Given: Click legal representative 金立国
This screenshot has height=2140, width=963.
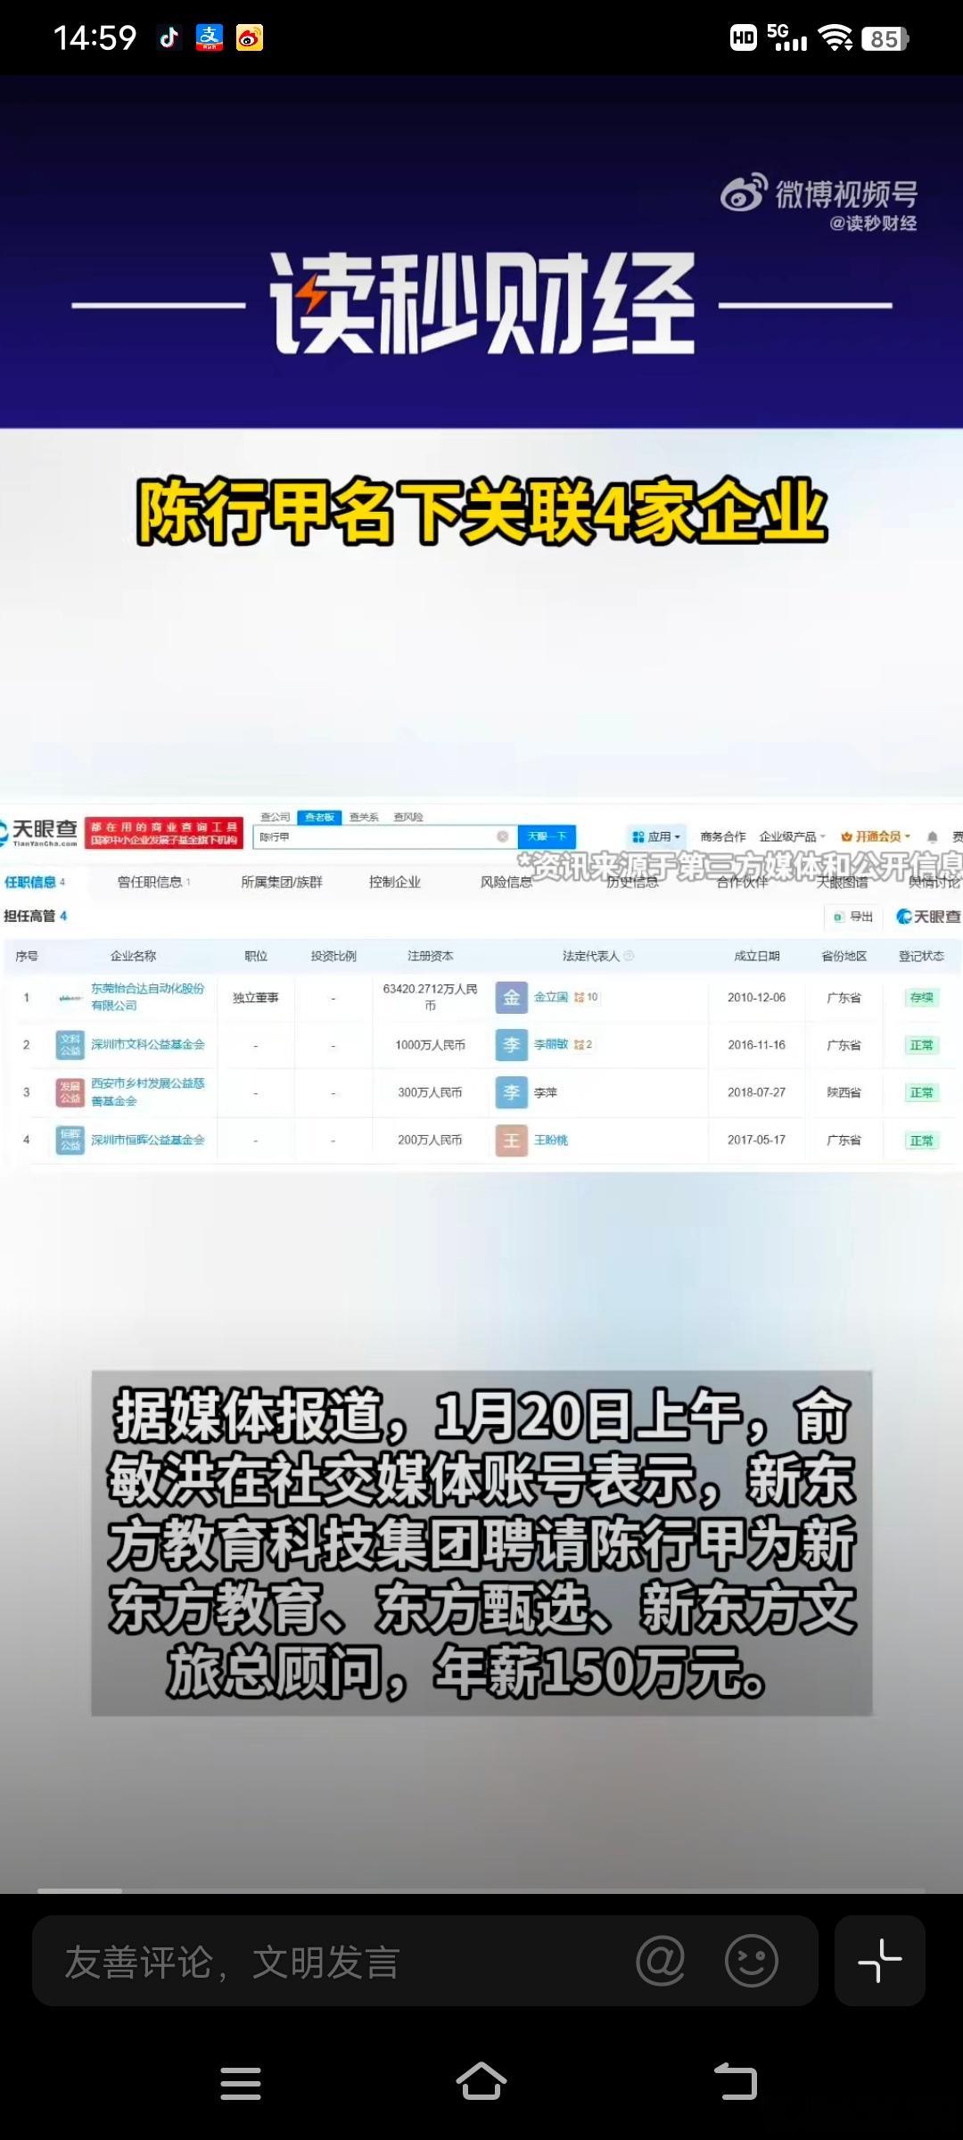Looking at the screenshot, I should pos(550,997).
